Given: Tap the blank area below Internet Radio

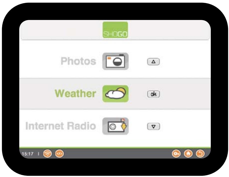Looking at the screenshot, I should tap(115, 141).
